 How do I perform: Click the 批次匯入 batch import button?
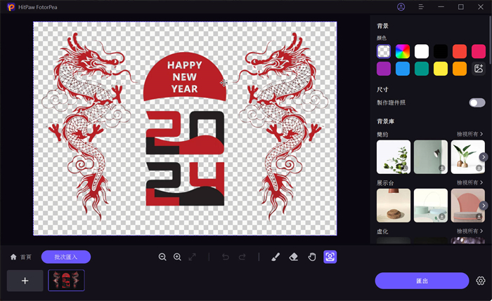[x=66, y=257]
